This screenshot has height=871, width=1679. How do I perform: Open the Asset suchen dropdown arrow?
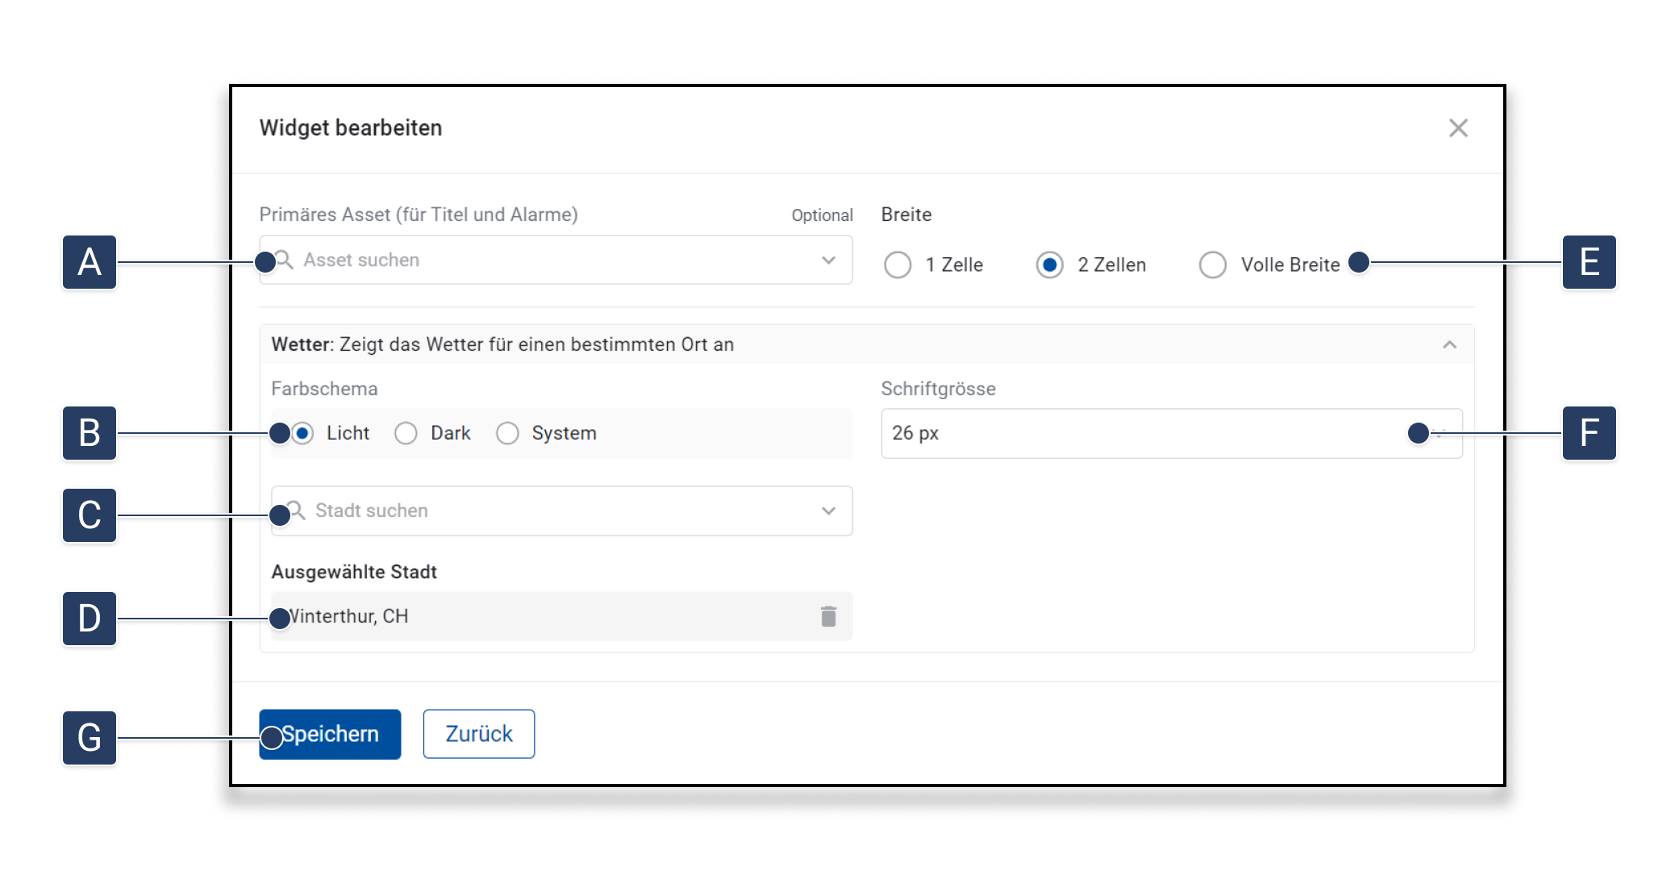[828, 260]
